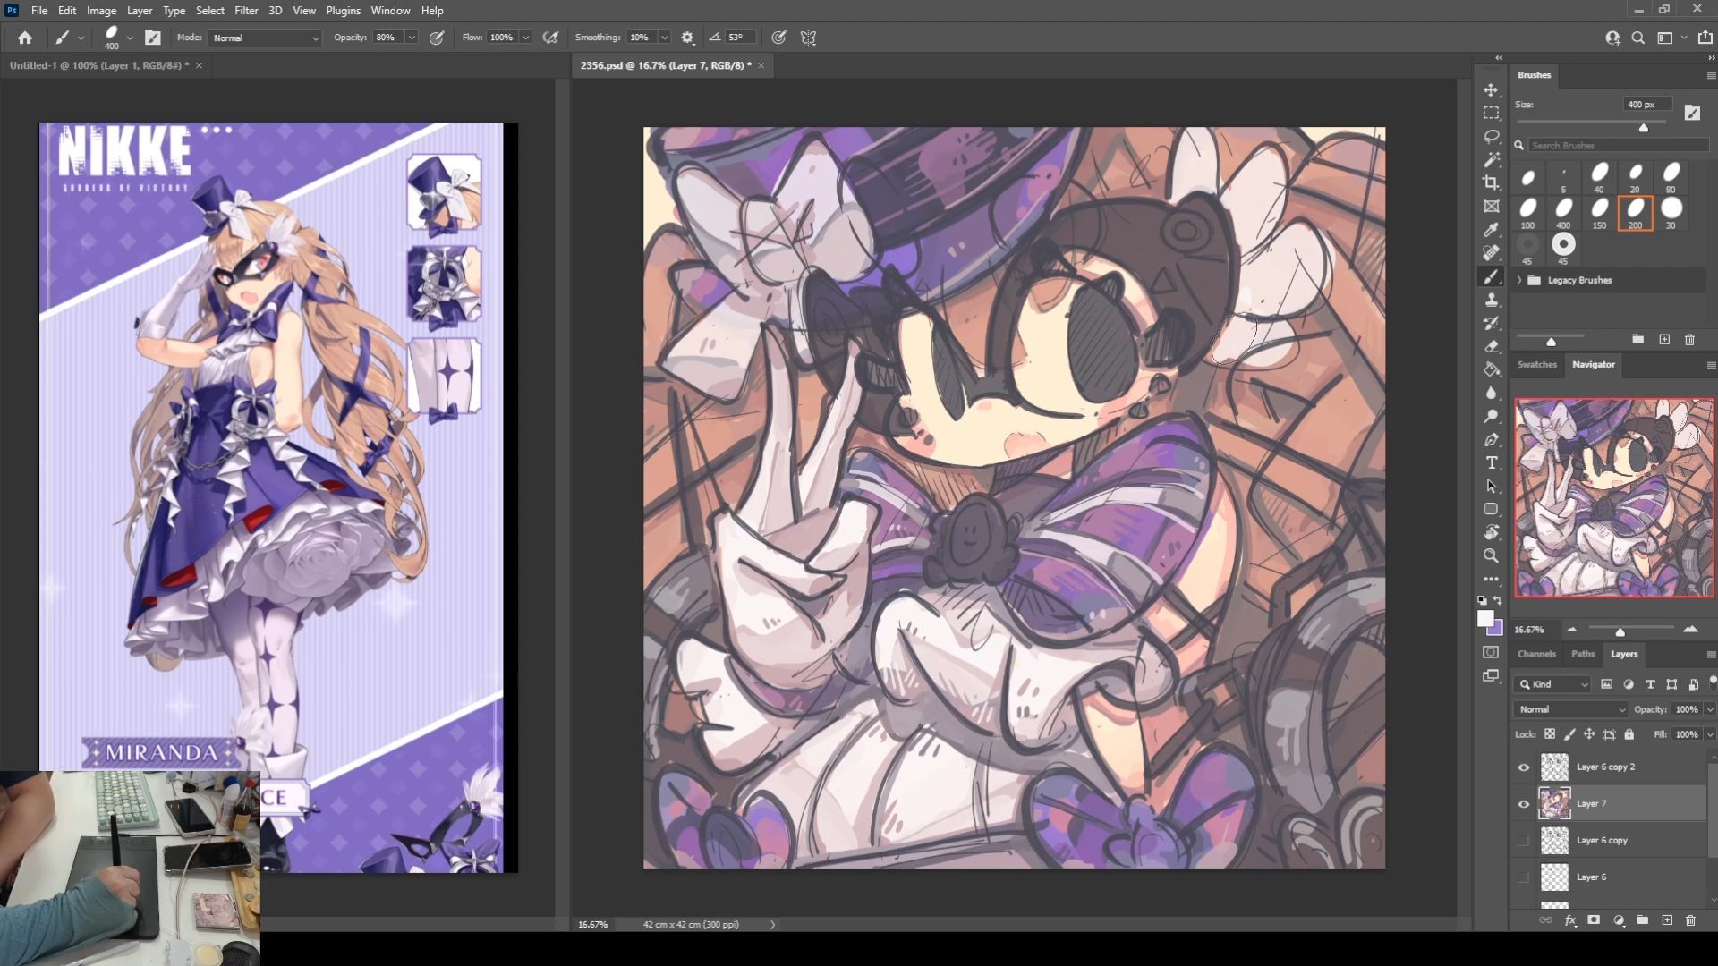This screenshot has height=966, width=1718.
Task: Toggle pressure for size
Action: [779, 38]
